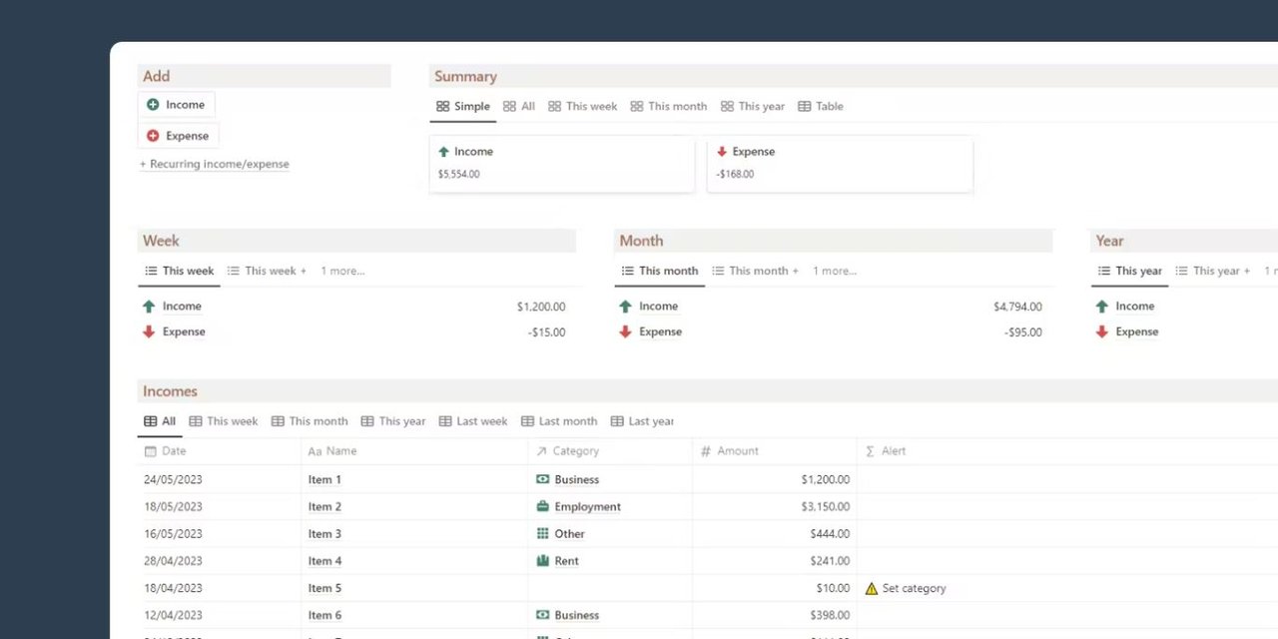The image size is (1278, 639).
Task: Click the green plus Income button
Action: click(176, 105)
